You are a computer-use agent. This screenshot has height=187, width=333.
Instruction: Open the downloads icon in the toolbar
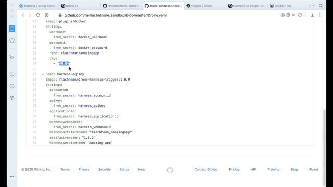tap(312, 15)
